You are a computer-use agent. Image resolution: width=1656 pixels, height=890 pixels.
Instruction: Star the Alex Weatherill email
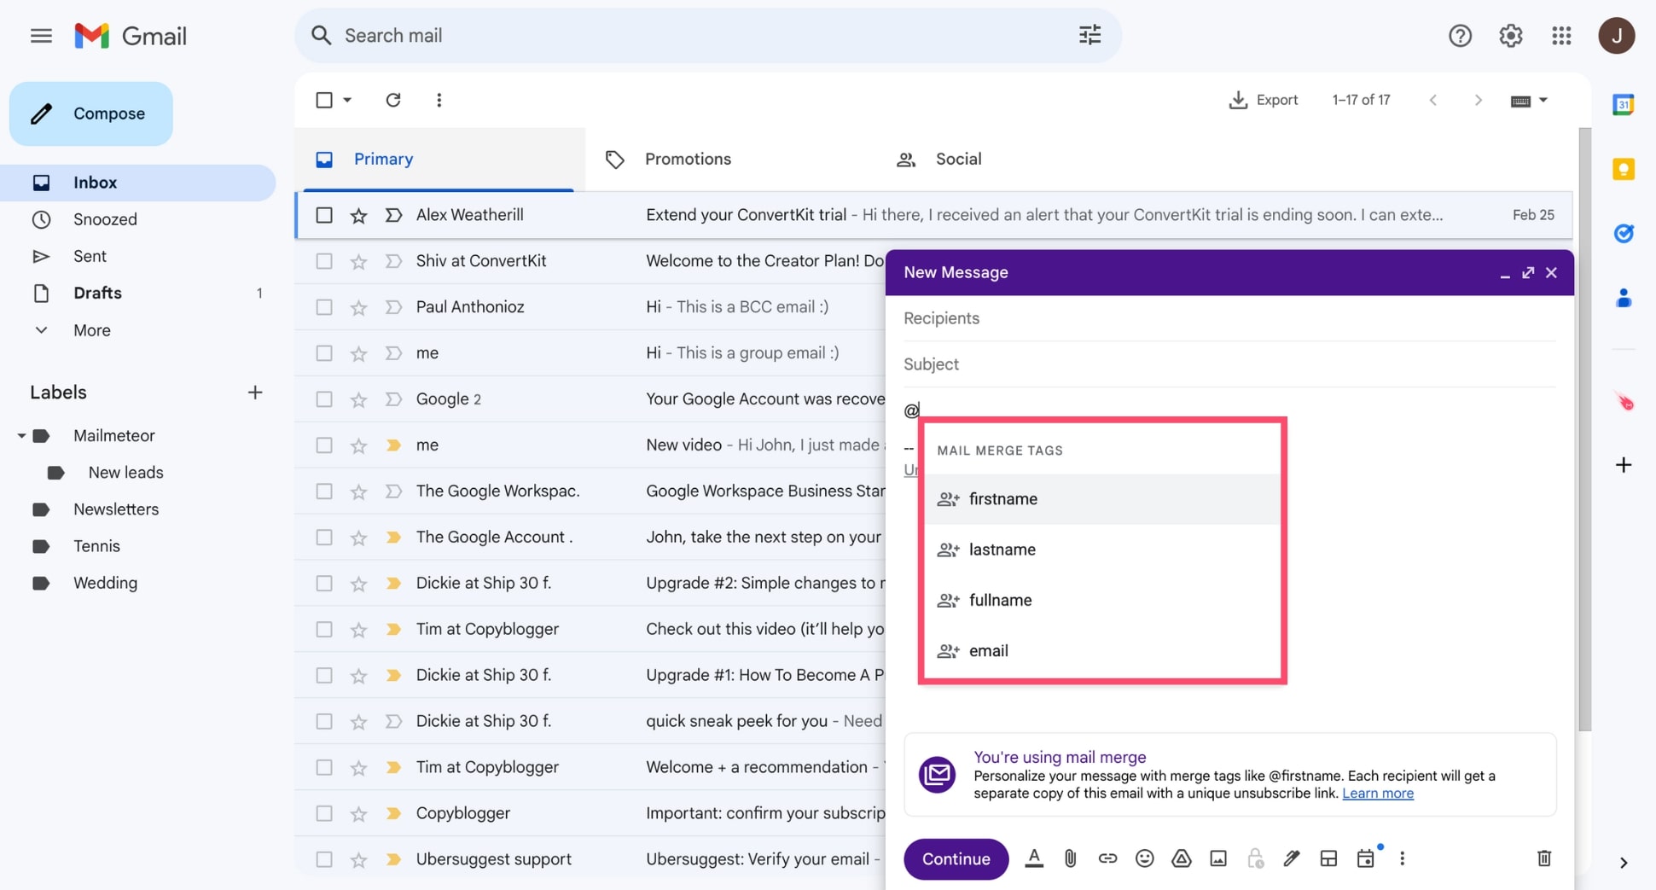click(x=358, y=215)
